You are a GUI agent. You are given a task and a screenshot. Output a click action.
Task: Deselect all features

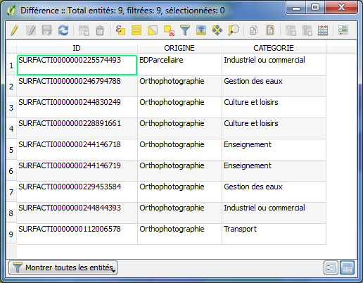[x=169, y=30]
